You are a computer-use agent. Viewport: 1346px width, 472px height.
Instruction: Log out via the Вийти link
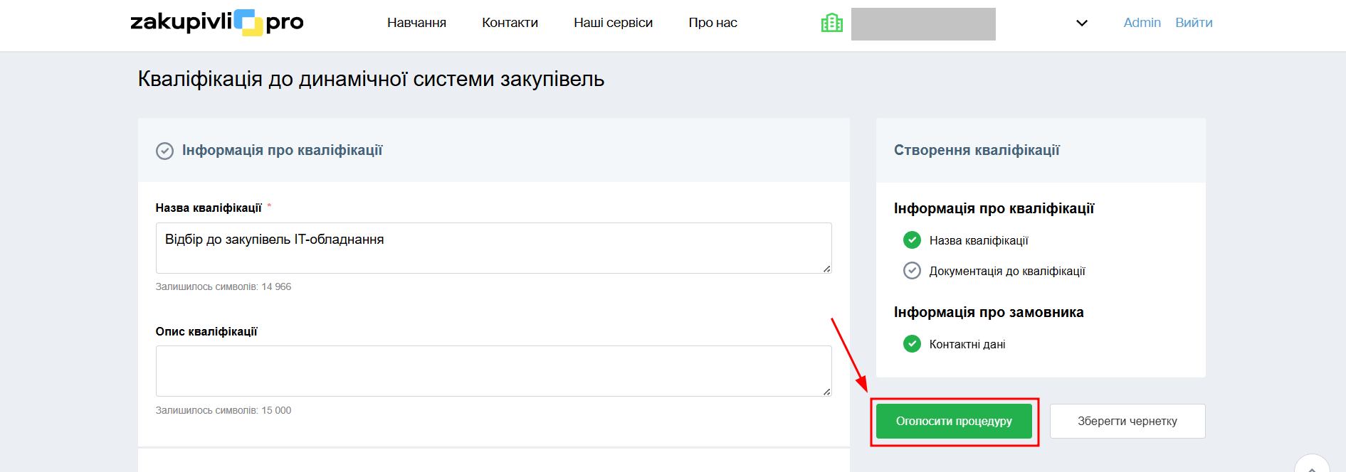tap(1194, 23)
